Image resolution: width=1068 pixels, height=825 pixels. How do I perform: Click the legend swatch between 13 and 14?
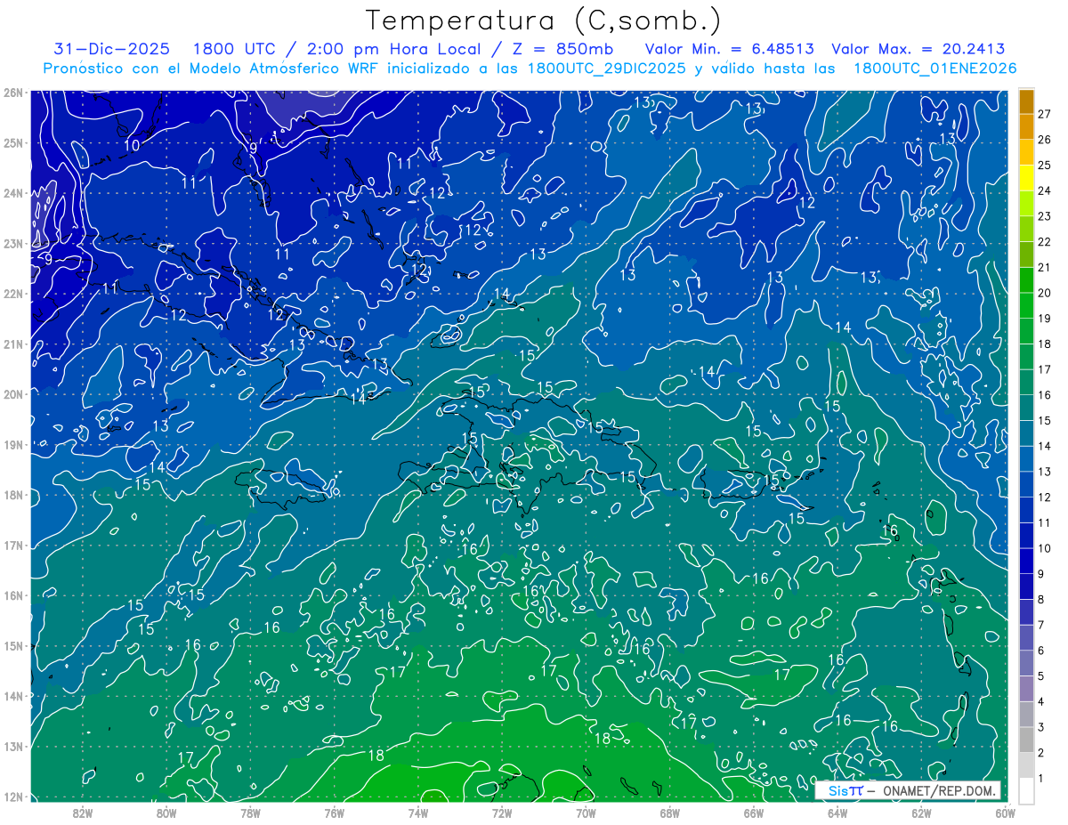click(1026, 458)
